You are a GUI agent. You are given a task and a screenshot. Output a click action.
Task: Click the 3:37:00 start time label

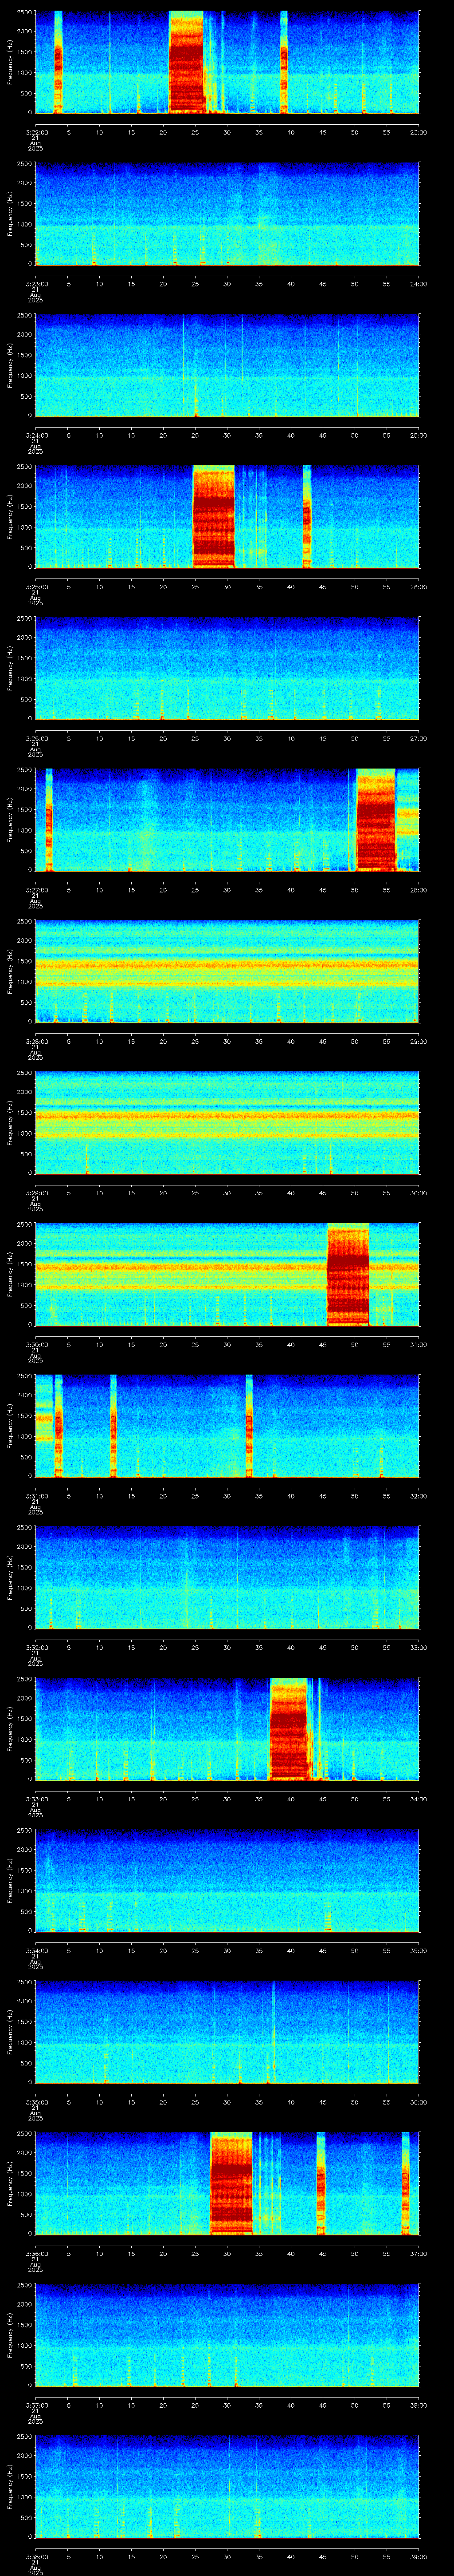coord(36,2405)
